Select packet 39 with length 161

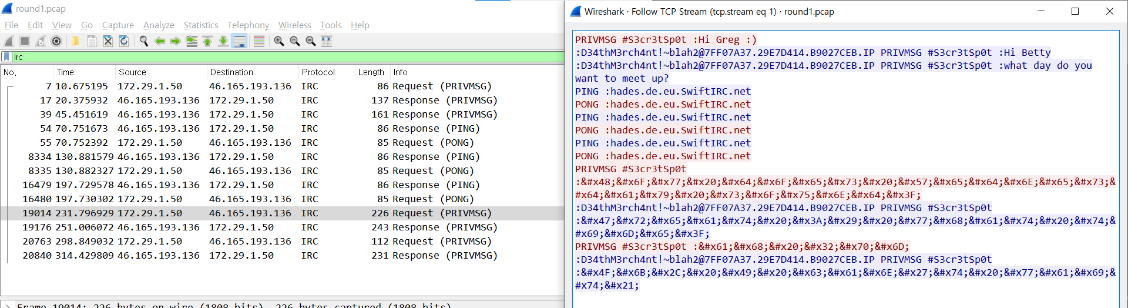point(282,115)
